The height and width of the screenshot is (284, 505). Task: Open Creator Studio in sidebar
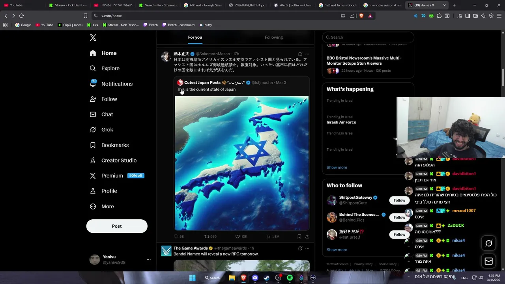point(113,161)
